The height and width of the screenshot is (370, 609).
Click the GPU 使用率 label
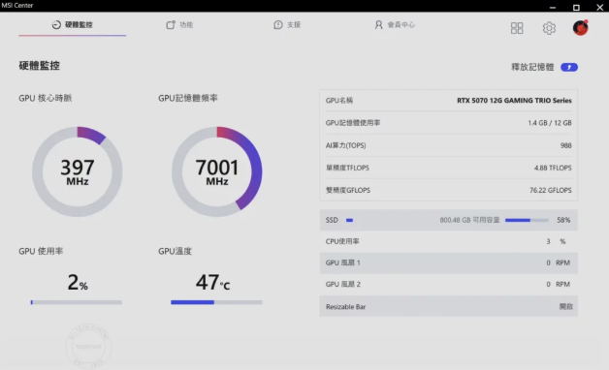(x=41, y=251)
